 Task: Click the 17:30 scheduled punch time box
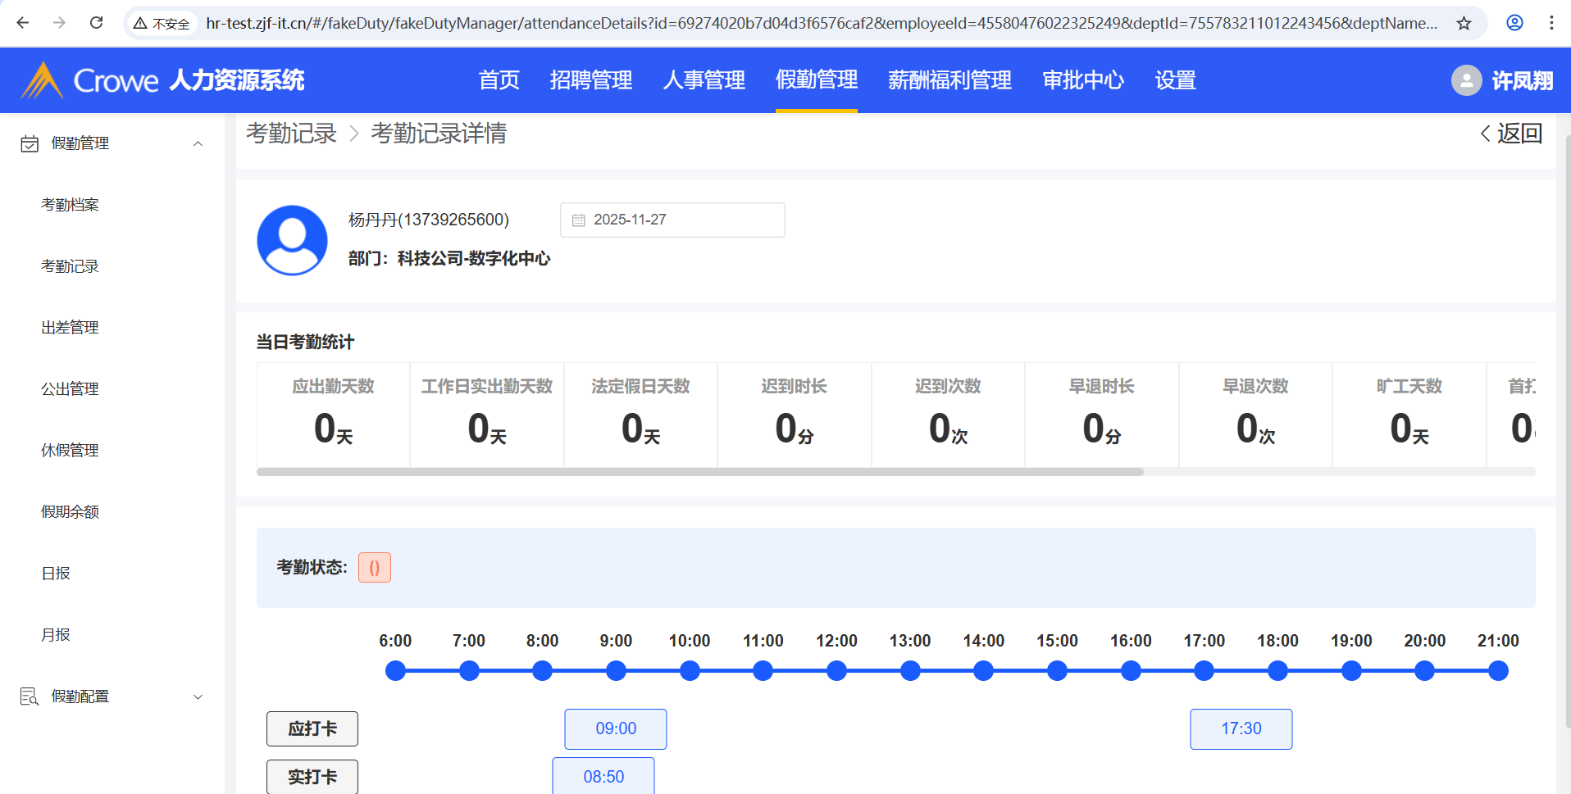(x=1241, y=728)
